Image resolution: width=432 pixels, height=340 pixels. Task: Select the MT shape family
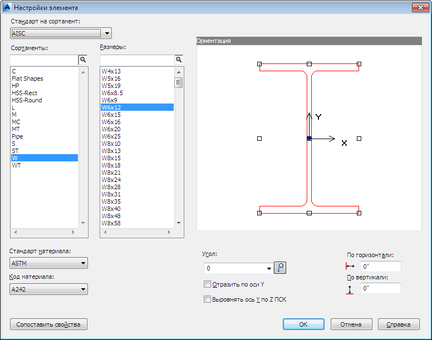45,129
